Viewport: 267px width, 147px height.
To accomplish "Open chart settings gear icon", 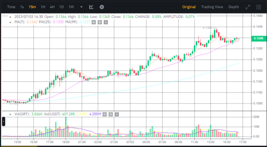I will (102, 7).
